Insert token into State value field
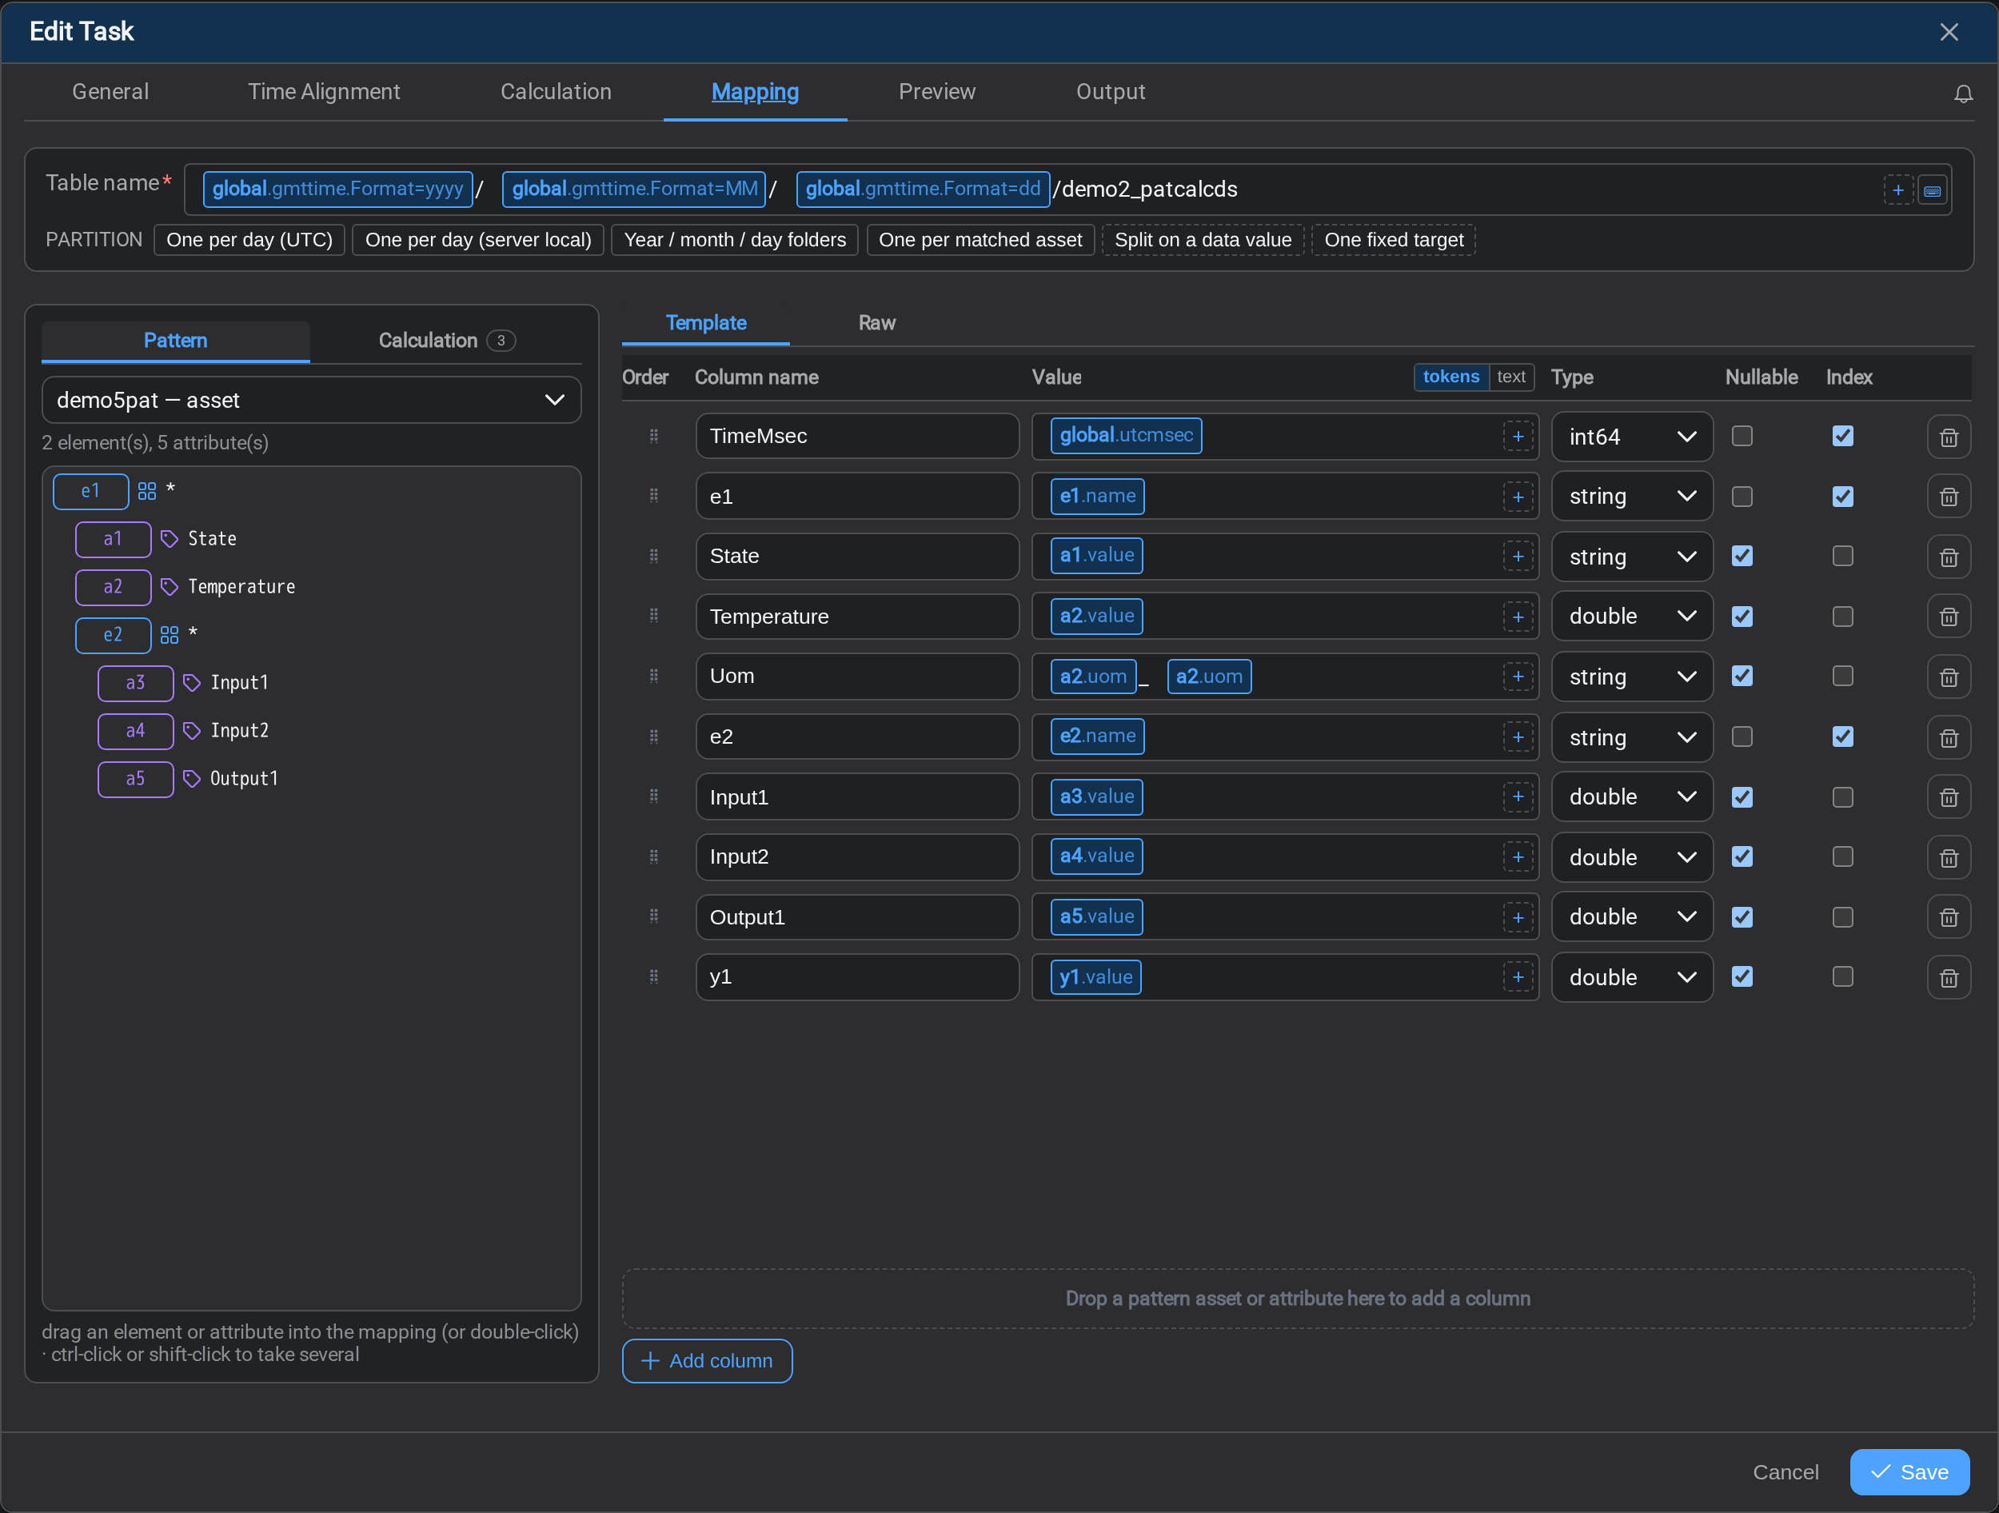 pos(1518,557)
